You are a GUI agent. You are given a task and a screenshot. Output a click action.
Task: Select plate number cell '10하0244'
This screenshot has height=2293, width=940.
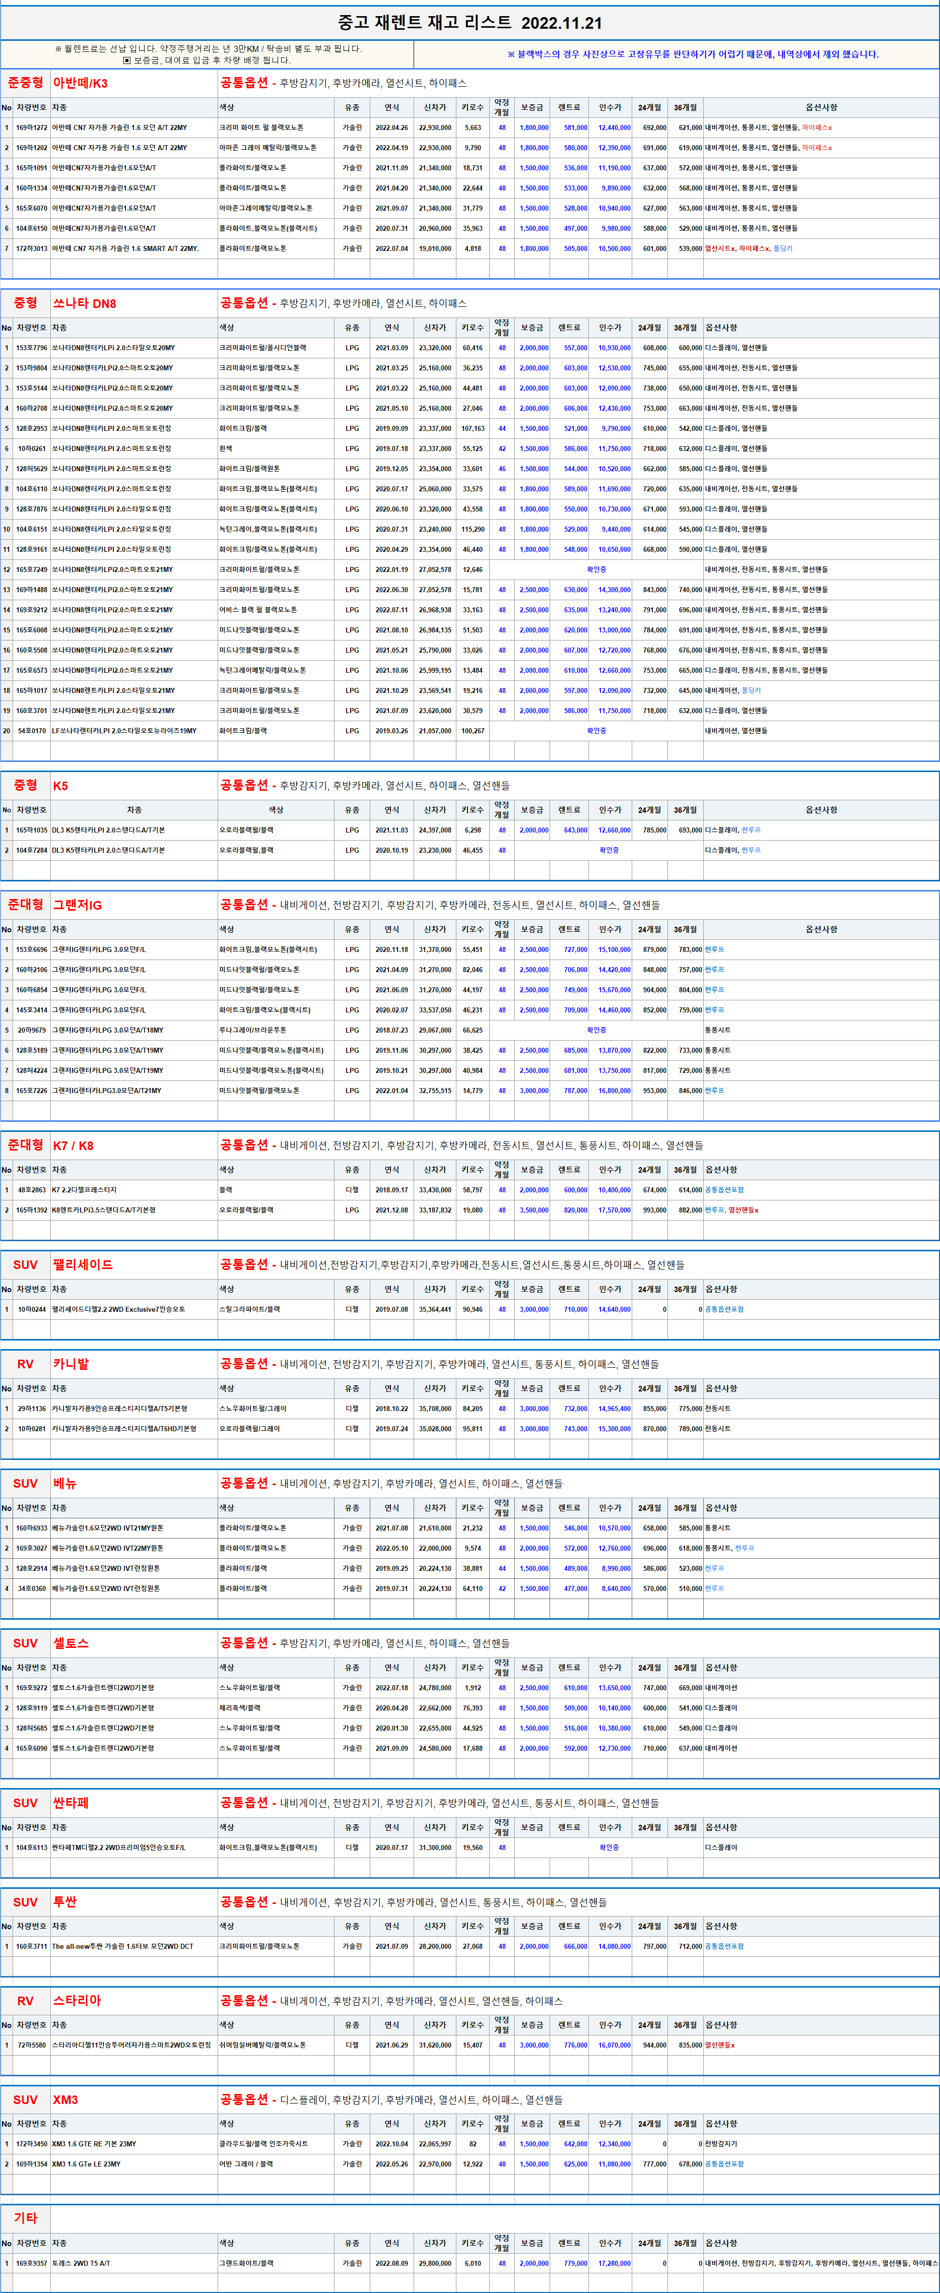31,1309
